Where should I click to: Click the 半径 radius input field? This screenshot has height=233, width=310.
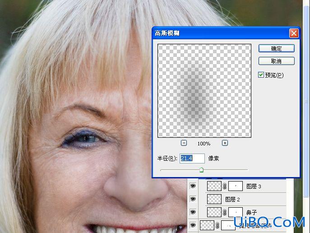coord(192,158)
